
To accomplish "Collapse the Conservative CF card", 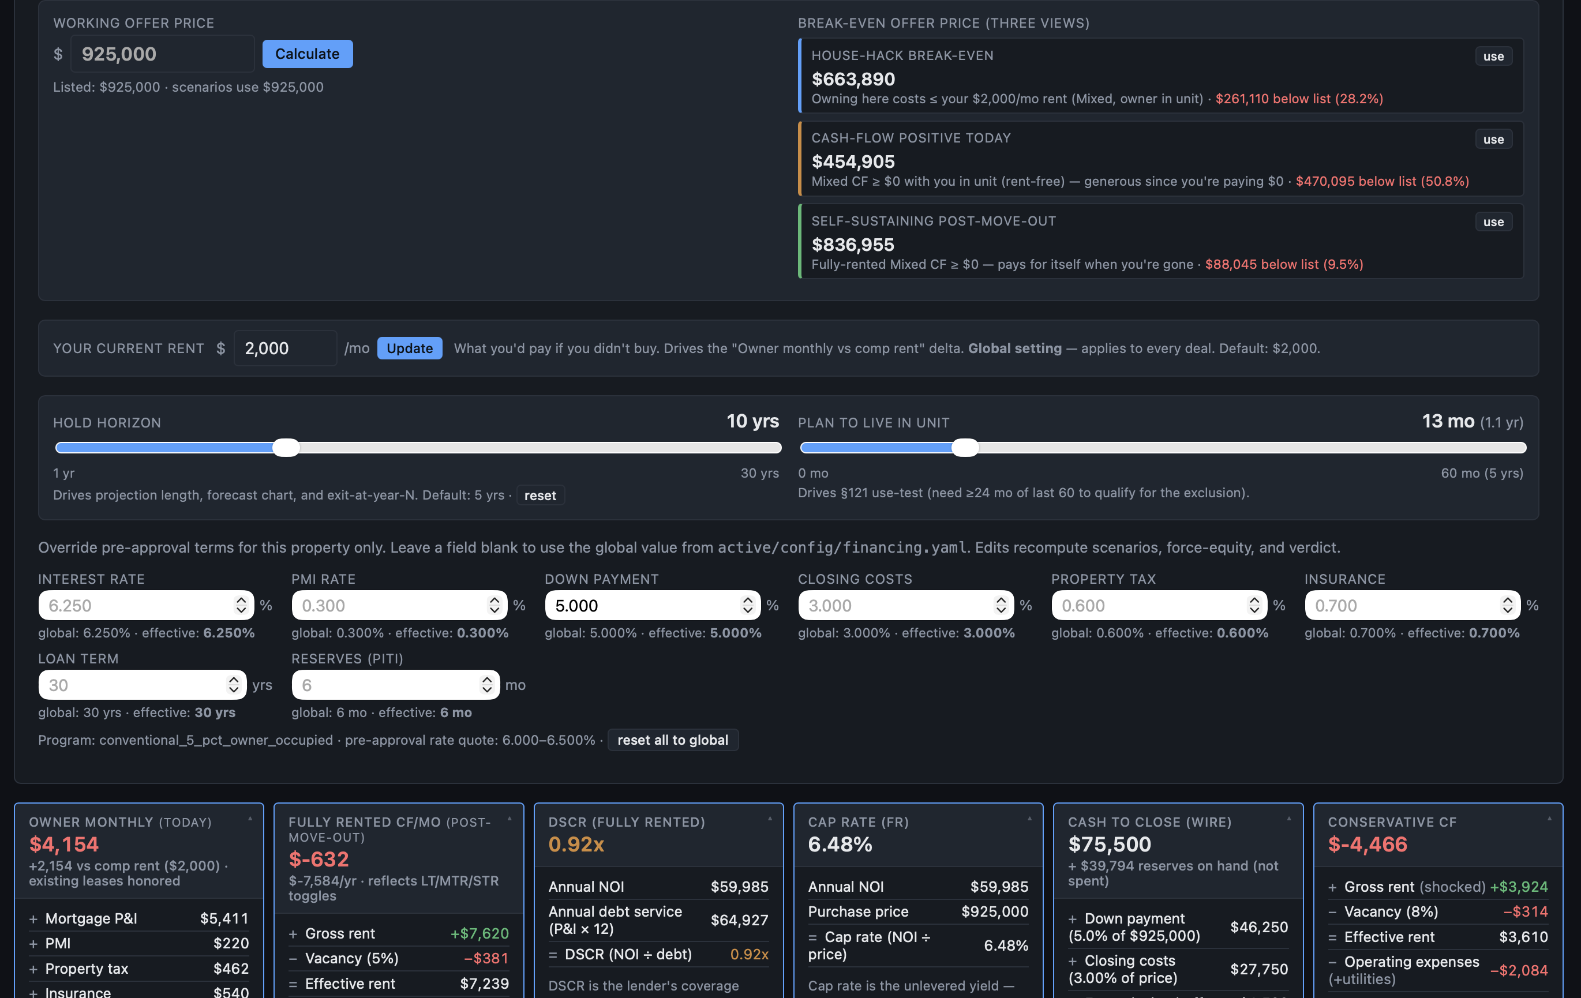I will pyautogui.click(x=1549, y=819).
